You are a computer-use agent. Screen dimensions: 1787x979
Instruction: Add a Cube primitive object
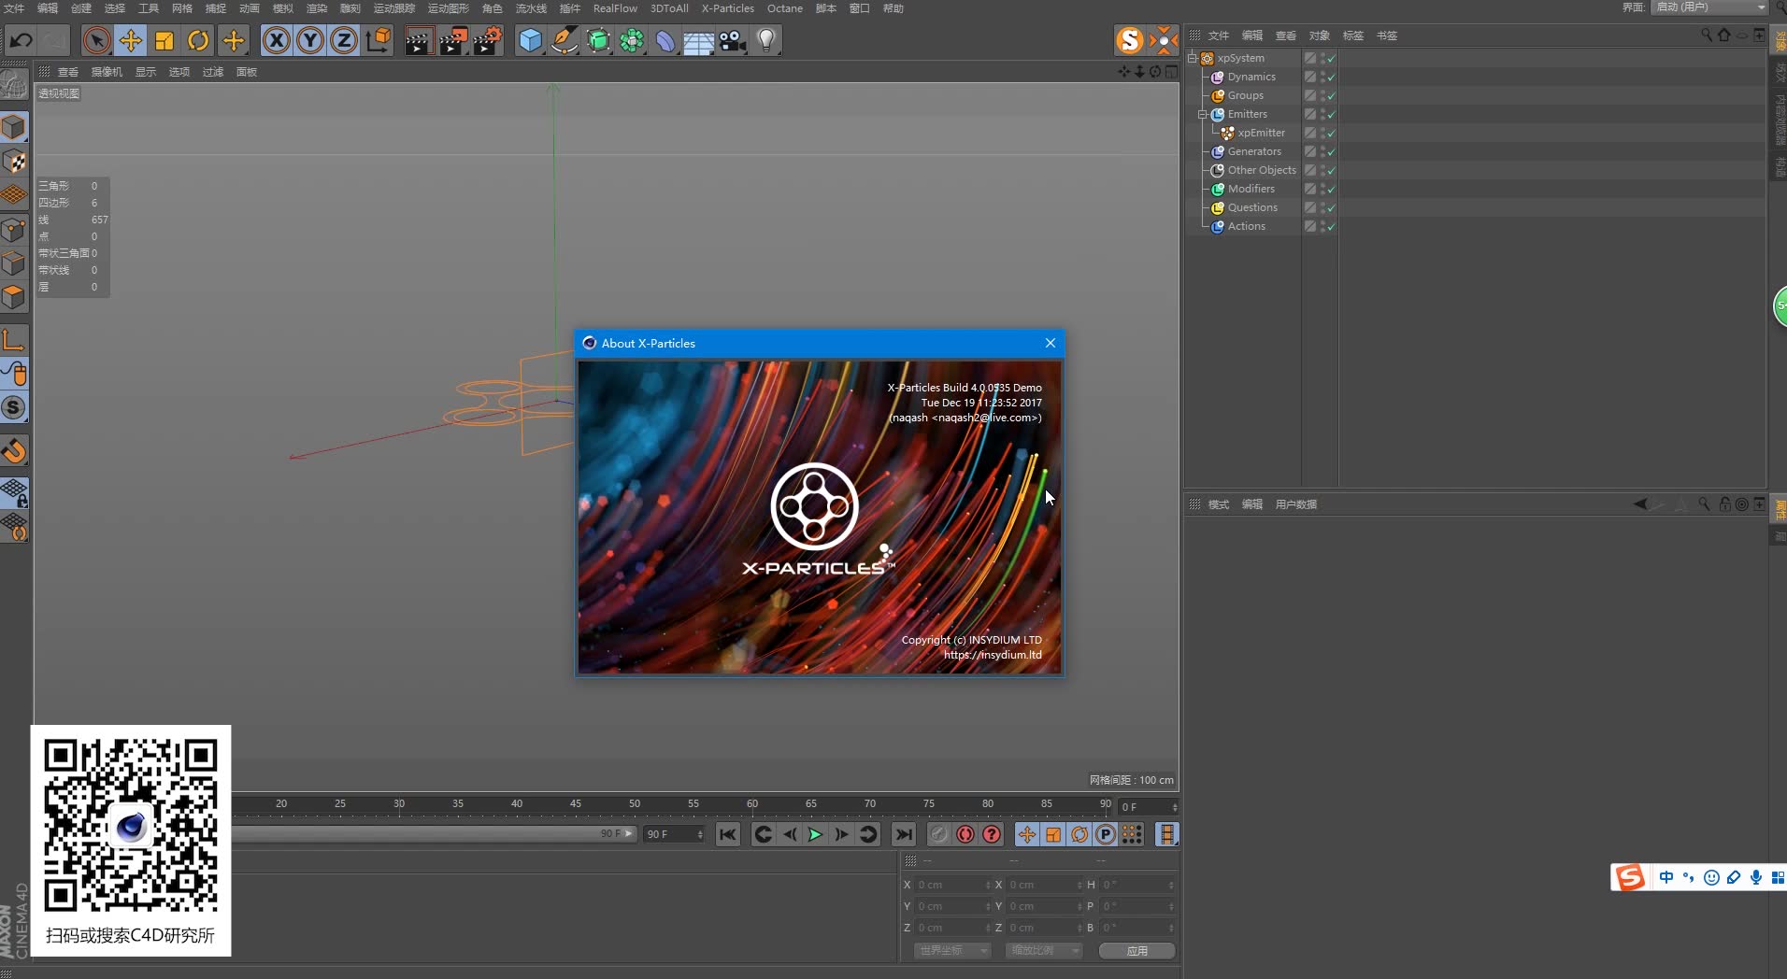pos(530,40)
